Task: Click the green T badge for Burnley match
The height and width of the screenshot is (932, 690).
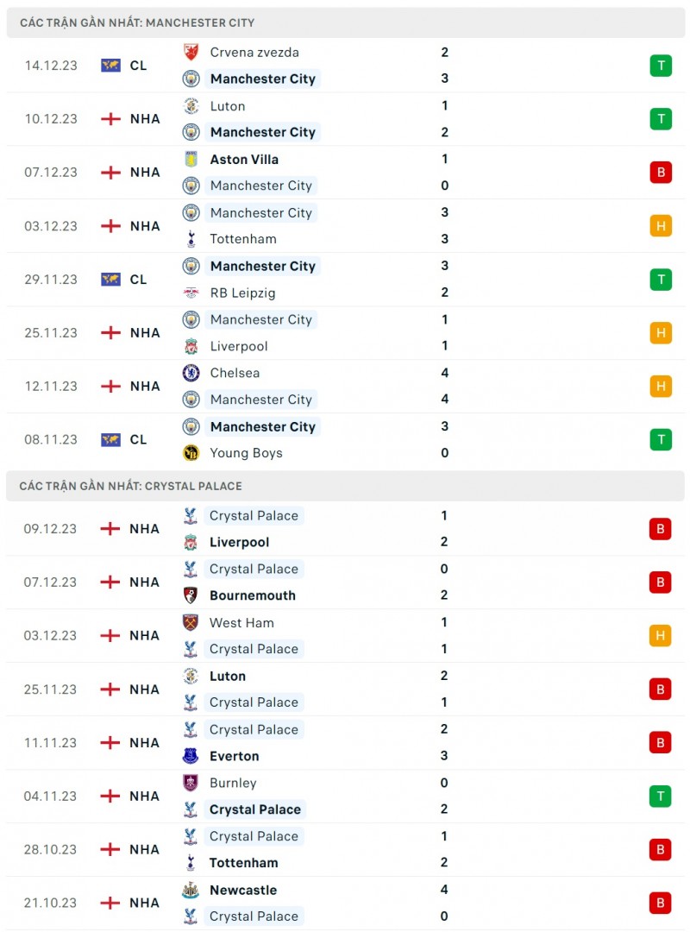Action: point(660,796)
